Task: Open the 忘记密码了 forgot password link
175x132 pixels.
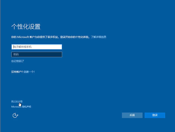Action: pyautogui.click(x=18, y=61)
